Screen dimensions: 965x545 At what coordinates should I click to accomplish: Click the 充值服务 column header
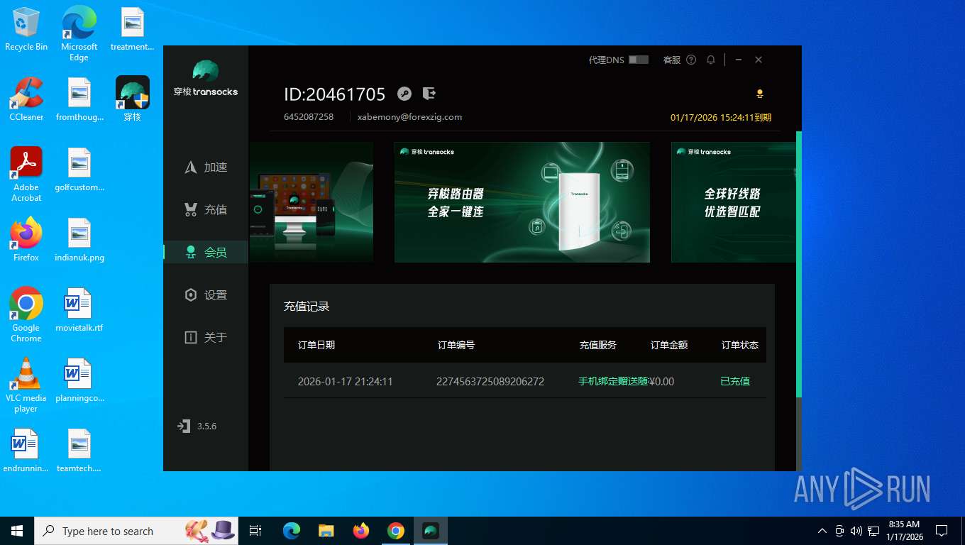(598, 345)
